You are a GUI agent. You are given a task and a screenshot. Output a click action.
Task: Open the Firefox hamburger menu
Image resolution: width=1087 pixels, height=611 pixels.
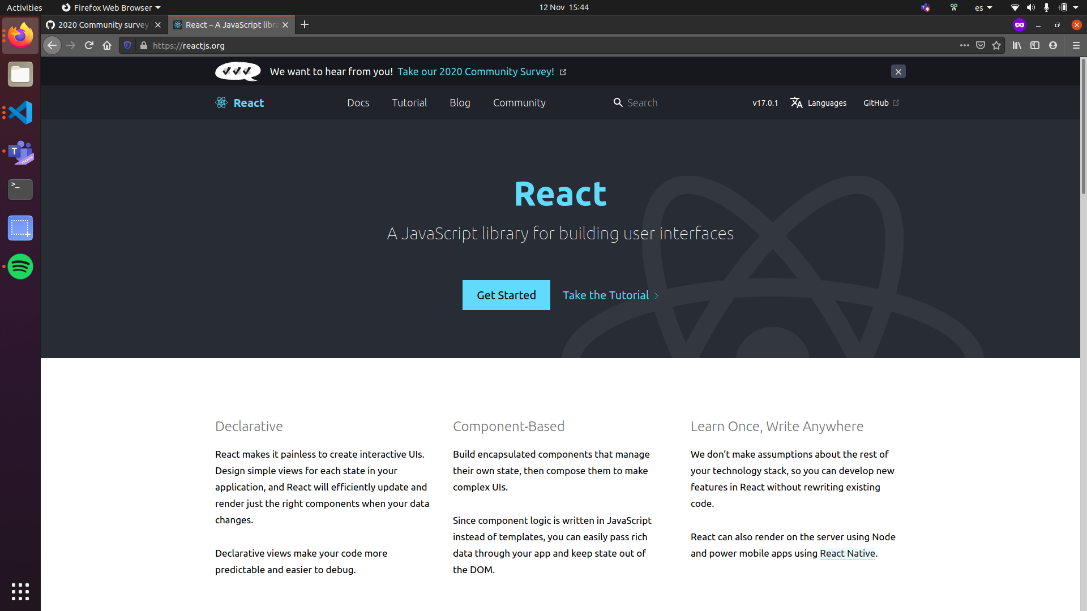pyautogui.click(x=1076, y=45)
